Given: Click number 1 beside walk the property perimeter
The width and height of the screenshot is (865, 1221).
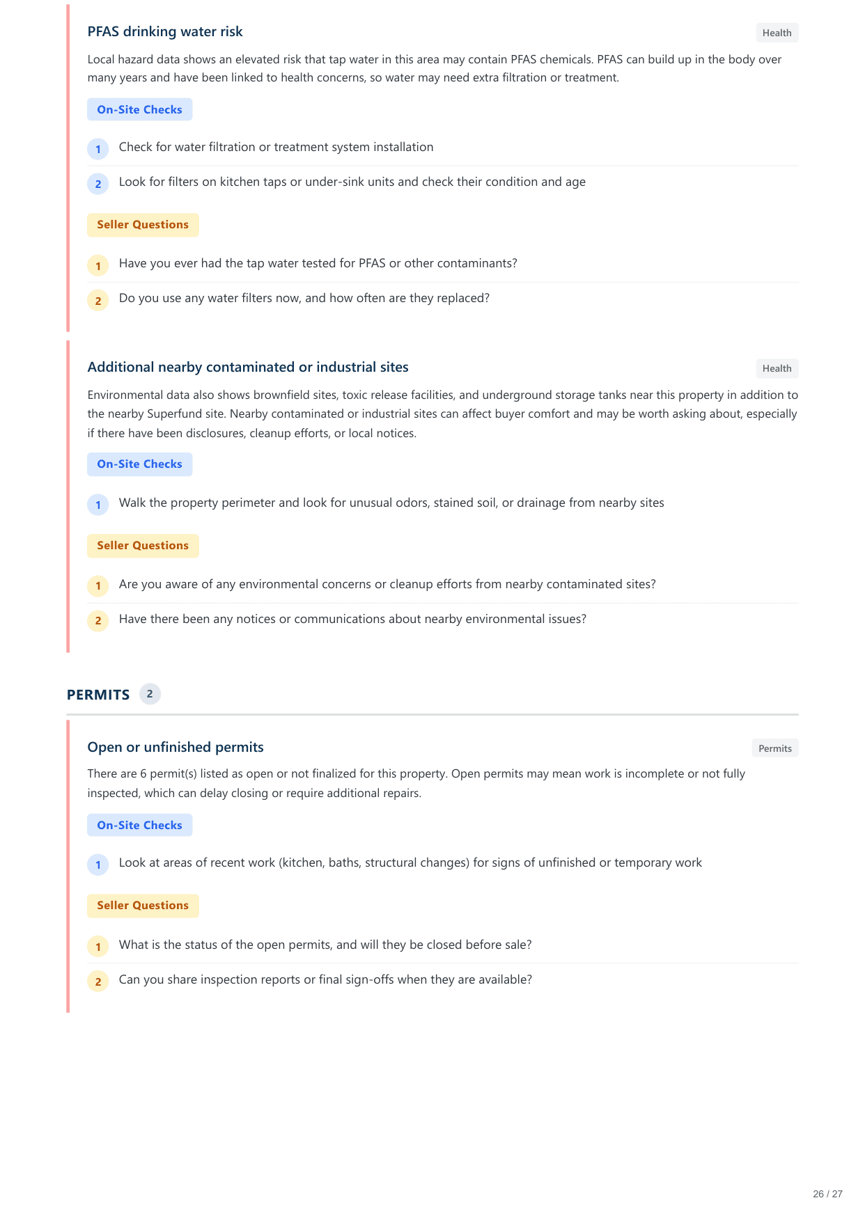Looking at the screenshot, I should pyautogui.click(x=98, y=505).
